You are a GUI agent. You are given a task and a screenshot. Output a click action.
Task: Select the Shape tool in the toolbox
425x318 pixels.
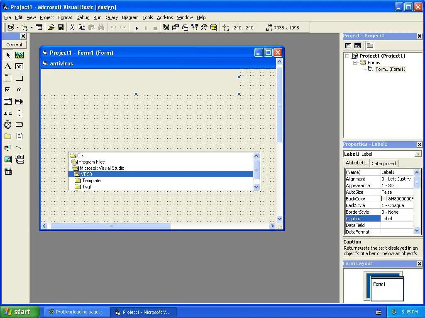point(8,148)
